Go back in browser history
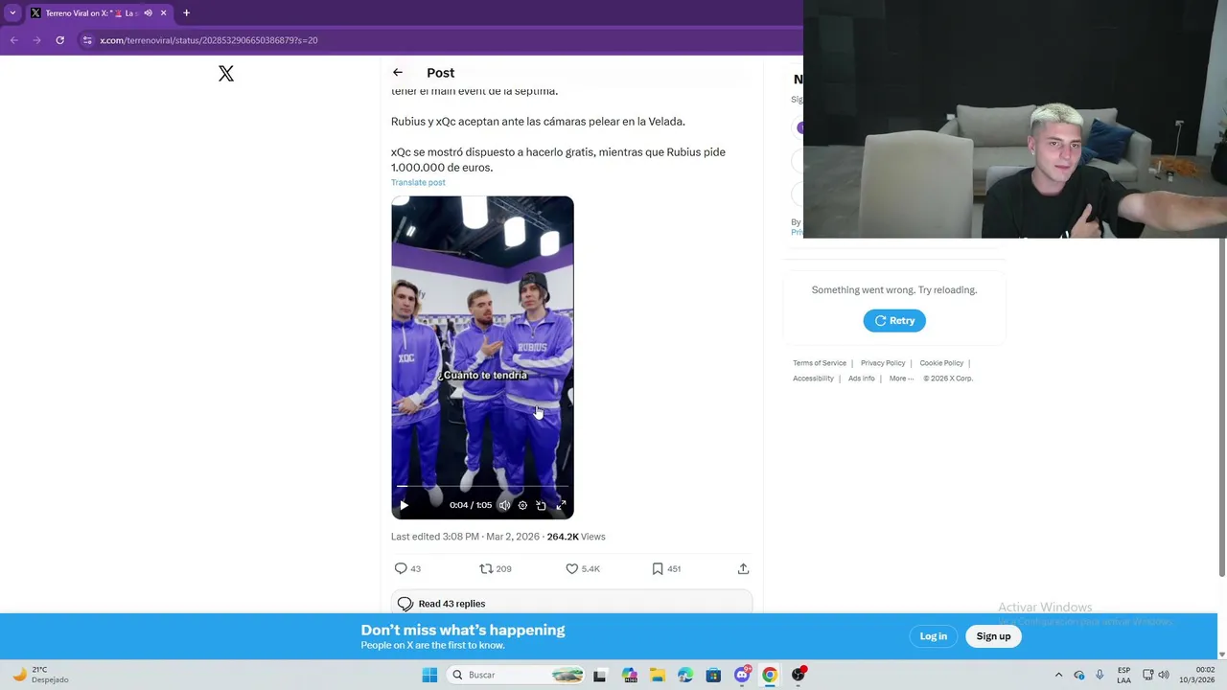 (x=13, y=40)
